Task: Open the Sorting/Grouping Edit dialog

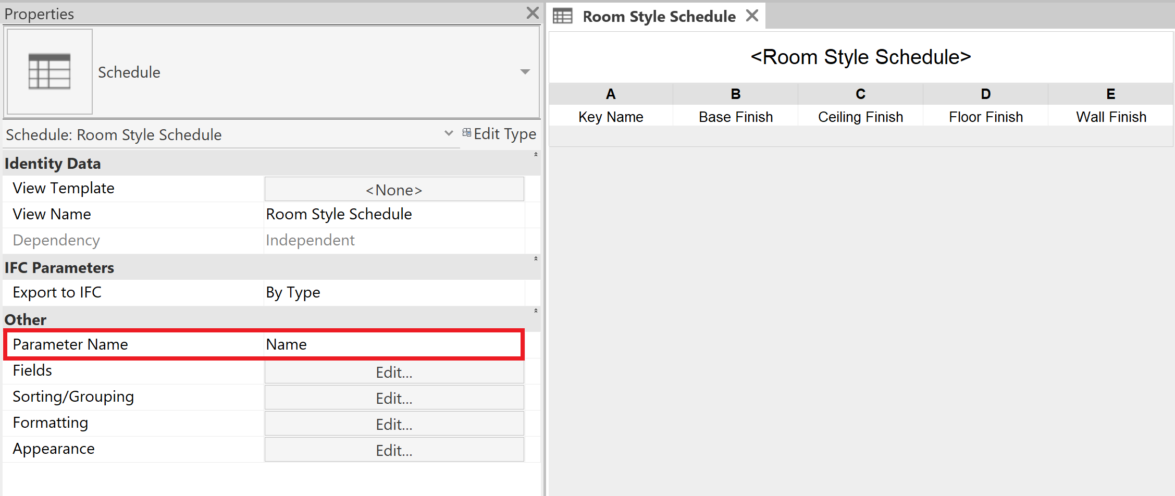Action: [393, 398]
